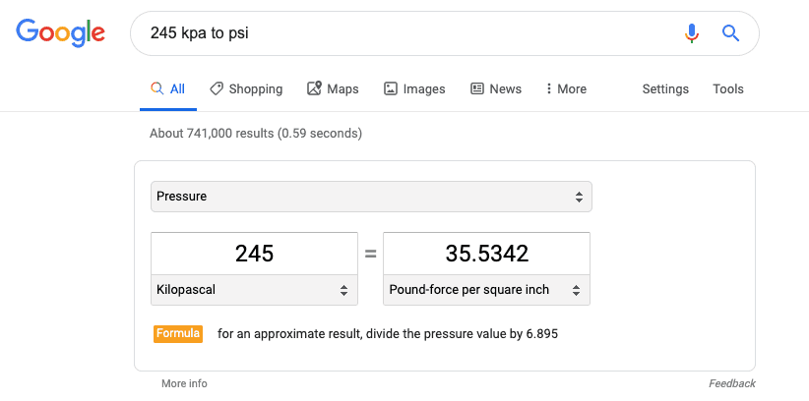The image size is (809, 401).
Task: Start voice search with microphone icon
Action: [691, 33]
